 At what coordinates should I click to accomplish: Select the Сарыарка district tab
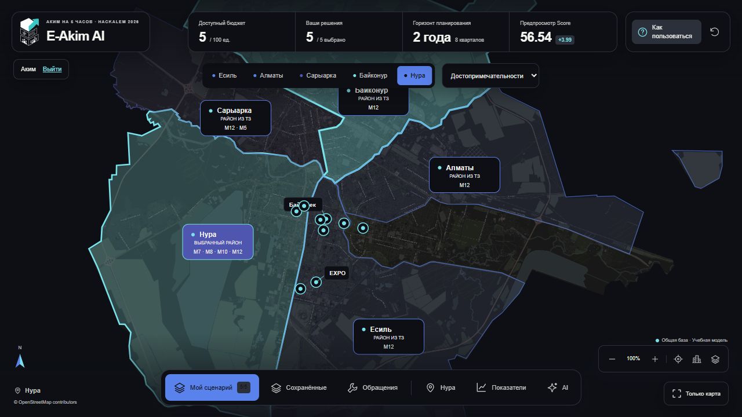pyautogui.click(x=317, y=76)
